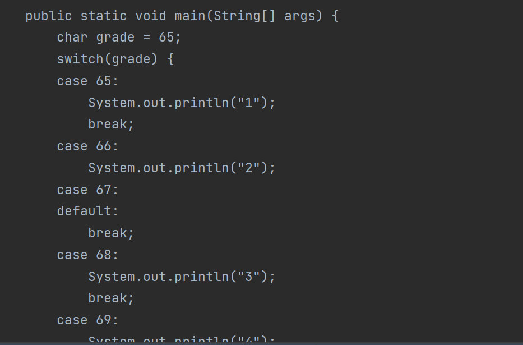Place cursor on the "case 65:" label

pyautogui.click(x=87, y=81)
